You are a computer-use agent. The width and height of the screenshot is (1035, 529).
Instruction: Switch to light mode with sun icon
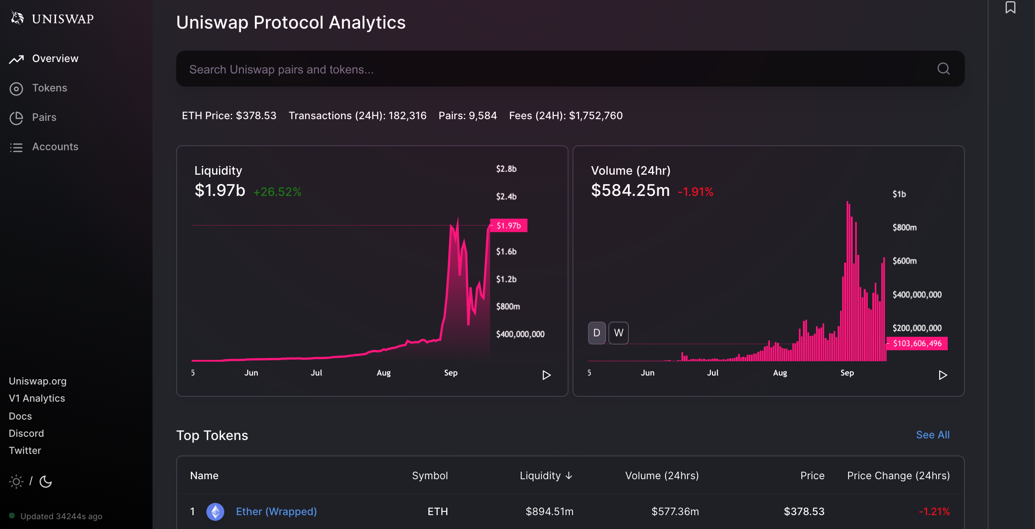pos(16,482)
